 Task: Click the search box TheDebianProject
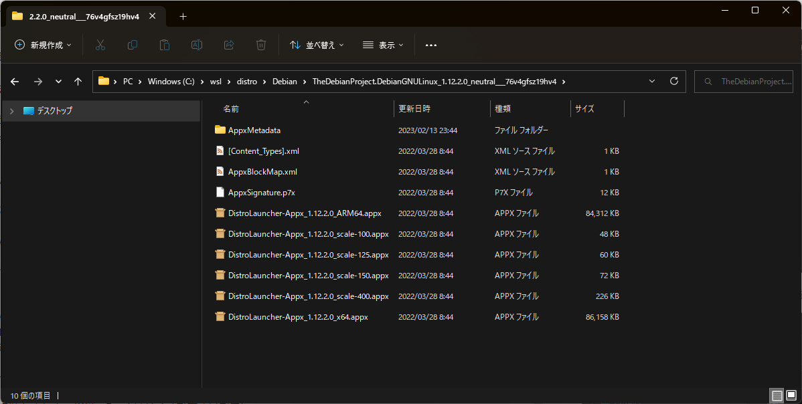point(744,82)
